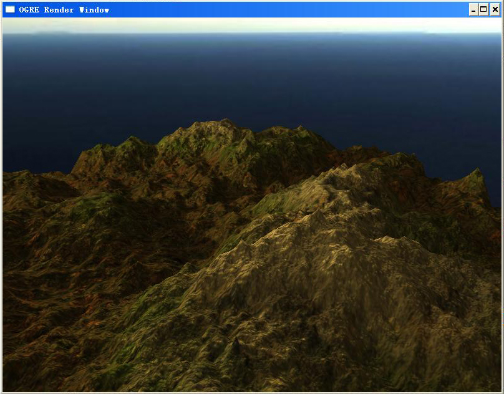
Task: Select the OGRE Render Window title text
Action: click(64, 10)
